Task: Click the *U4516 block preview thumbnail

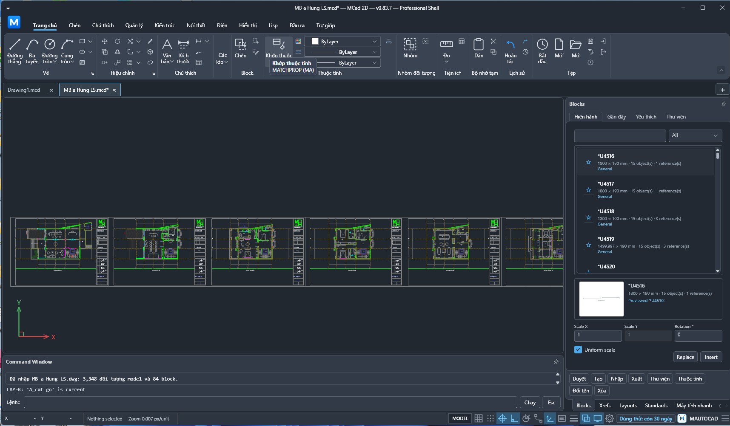Action: (x=602, y=299)
